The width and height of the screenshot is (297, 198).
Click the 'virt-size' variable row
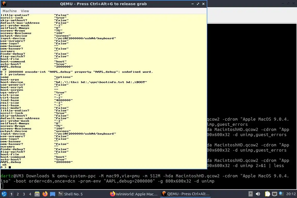click(31, 95)
